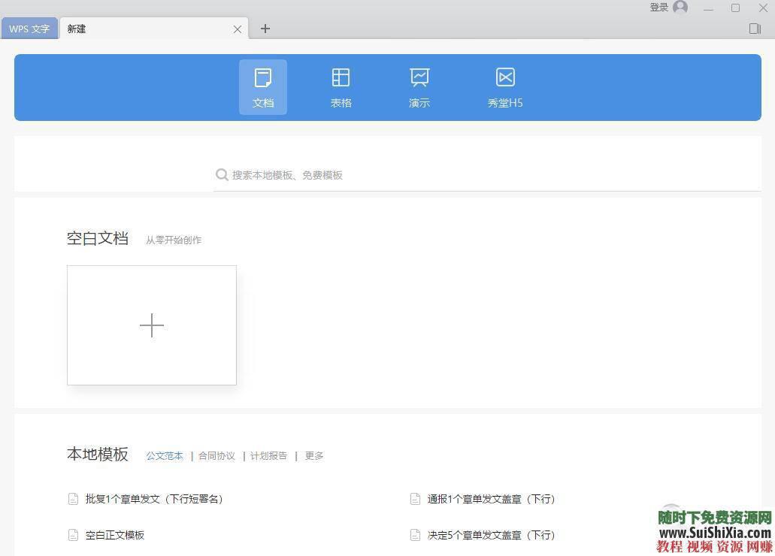Click the plus icon to create blank document
Screen dimensions: 775x556
[x=152, y=325]
